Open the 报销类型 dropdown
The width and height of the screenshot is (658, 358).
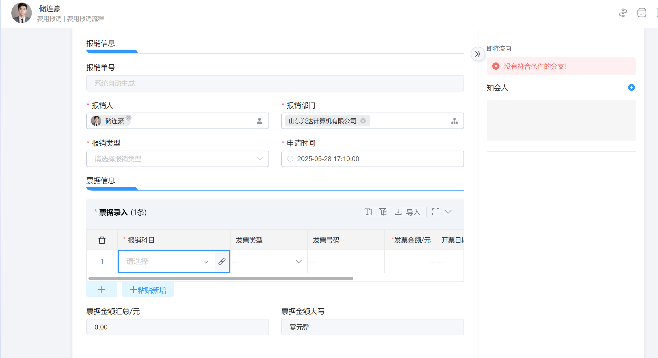[177, 159]
